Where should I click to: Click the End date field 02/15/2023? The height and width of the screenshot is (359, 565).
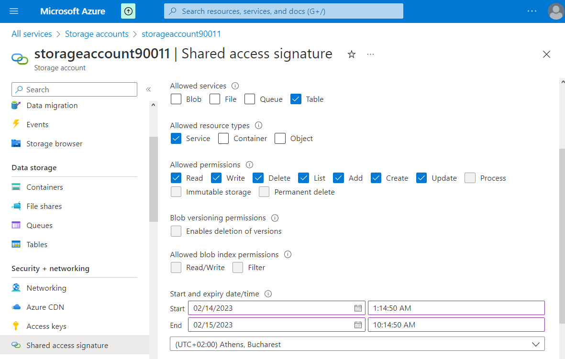pyautogui.click(x=277, y=325)
